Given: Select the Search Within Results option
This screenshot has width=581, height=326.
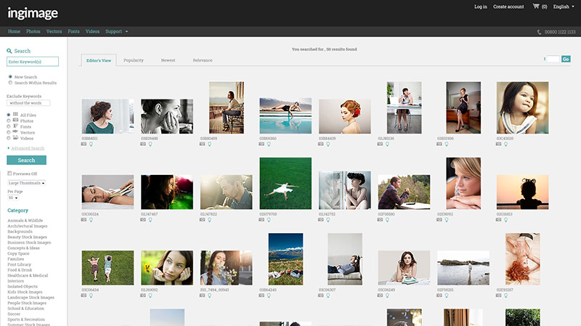Looking at the screenshot, I should coord(9,83).
